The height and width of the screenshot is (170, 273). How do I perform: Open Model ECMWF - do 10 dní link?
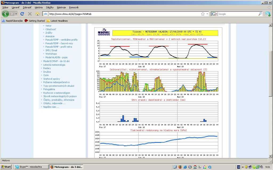tap(57, 61)
